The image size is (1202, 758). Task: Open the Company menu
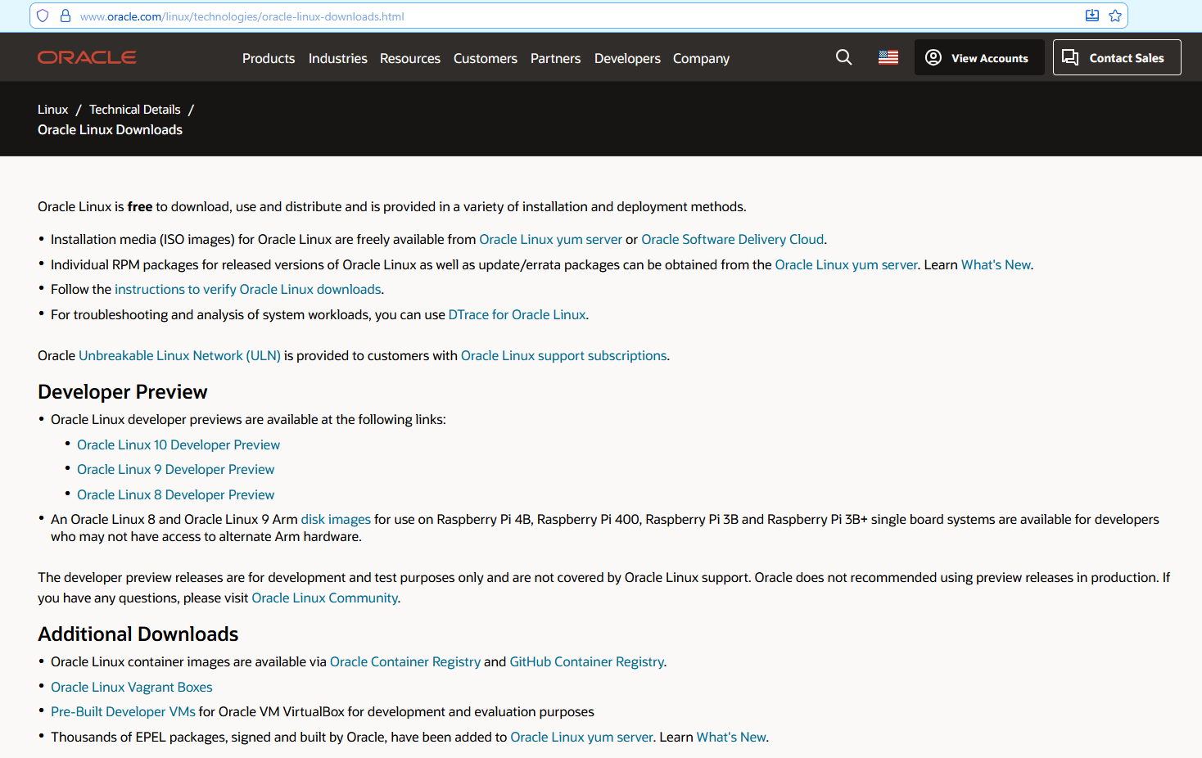[x=701, y=58]
